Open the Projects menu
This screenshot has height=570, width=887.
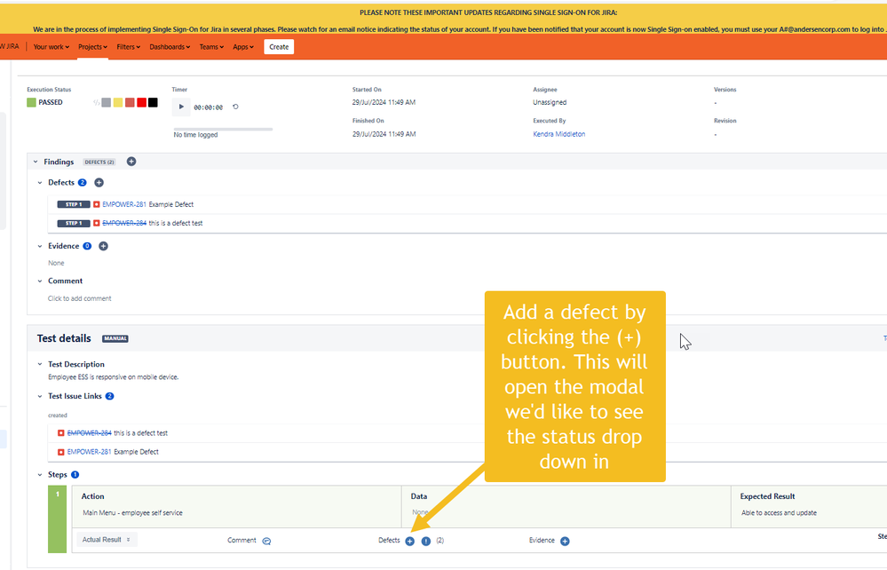click(x=92, y=47)
